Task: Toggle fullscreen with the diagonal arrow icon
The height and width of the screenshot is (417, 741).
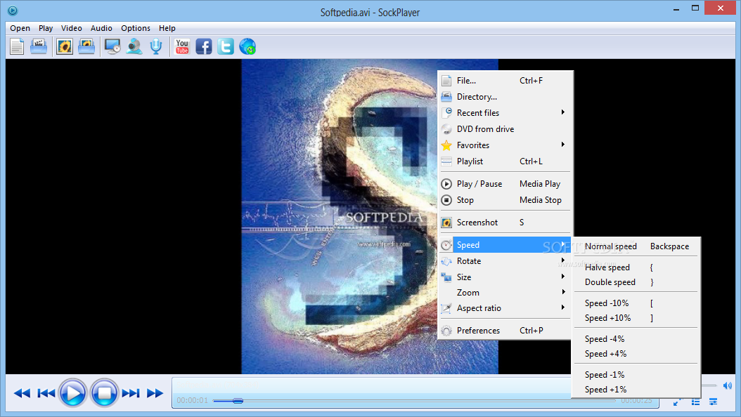Action: [678, 402]
